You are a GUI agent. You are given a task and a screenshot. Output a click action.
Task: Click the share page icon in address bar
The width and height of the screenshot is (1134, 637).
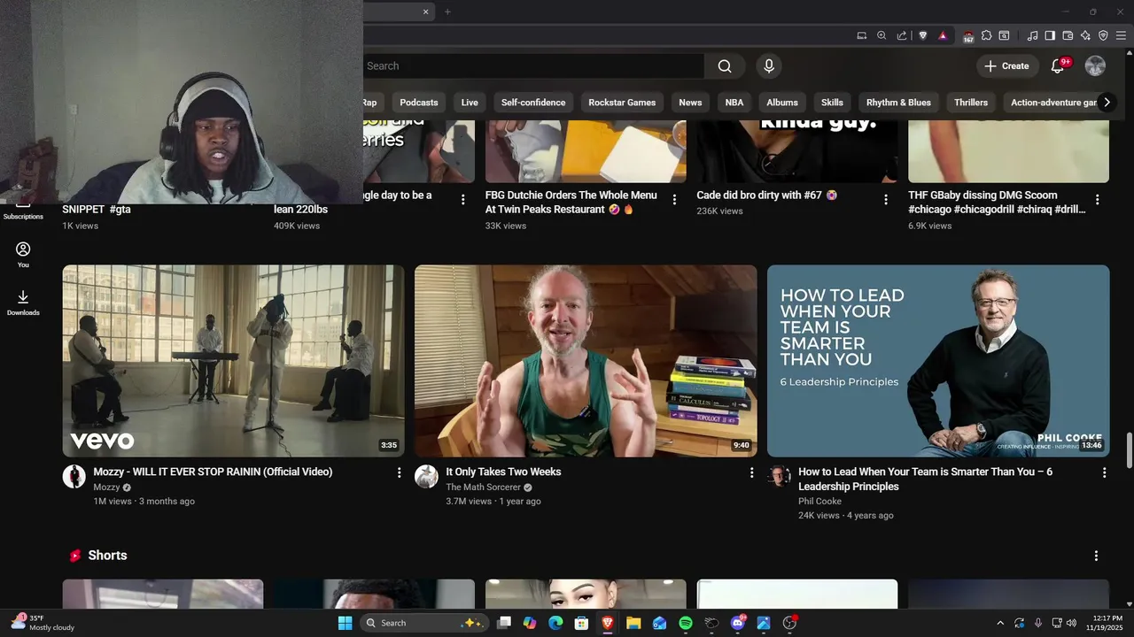(x=902, y=35)
